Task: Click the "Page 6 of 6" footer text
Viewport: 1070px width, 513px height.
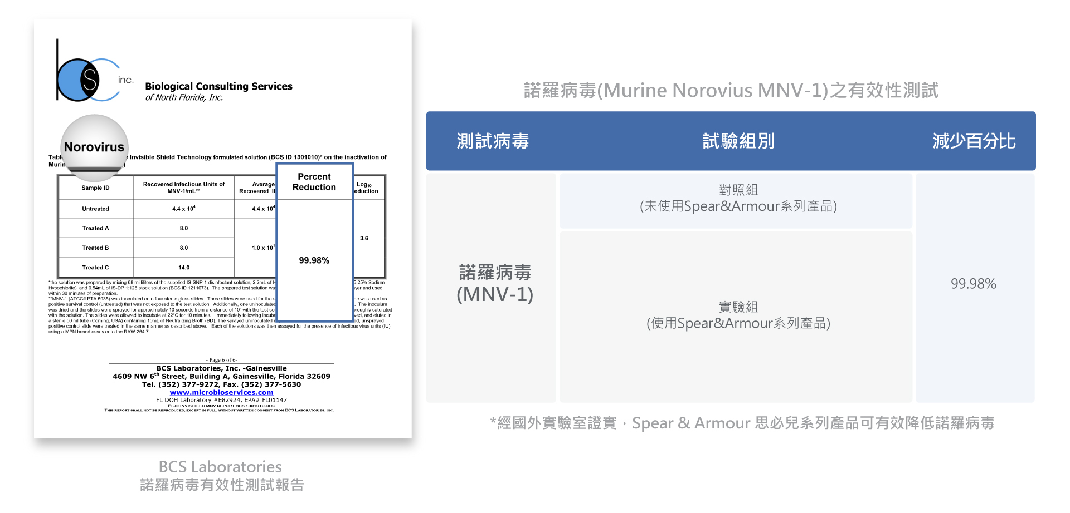Action: tap(221, 360)
